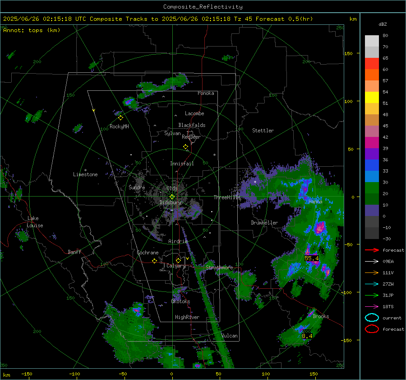Screen dimensions: 406x380
Task: Click the Ponoka city label
Action: click(x=206, y=93)
